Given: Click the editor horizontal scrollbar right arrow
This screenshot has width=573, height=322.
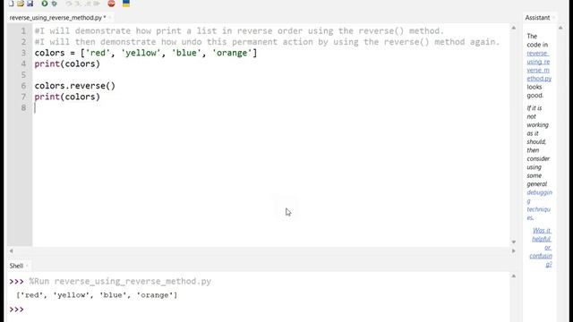Looking at the screenshot, I should coord(513,250).
